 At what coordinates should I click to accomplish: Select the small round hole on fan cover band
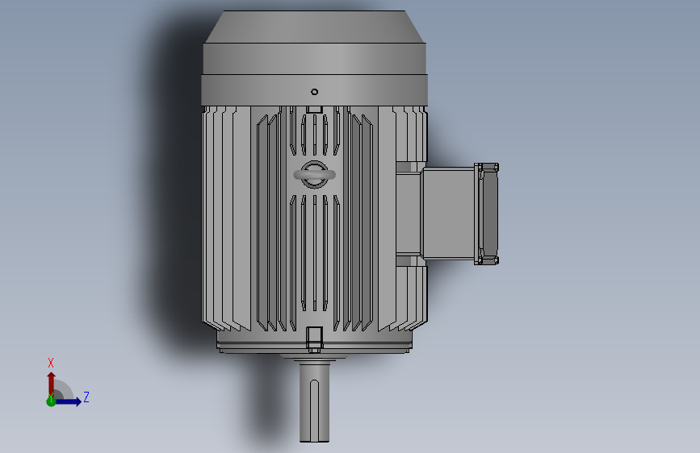pos(314,92)
